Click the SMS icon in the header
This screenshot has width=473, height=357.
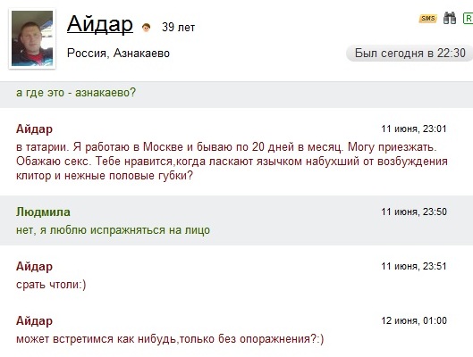click(x=427, y=19)
